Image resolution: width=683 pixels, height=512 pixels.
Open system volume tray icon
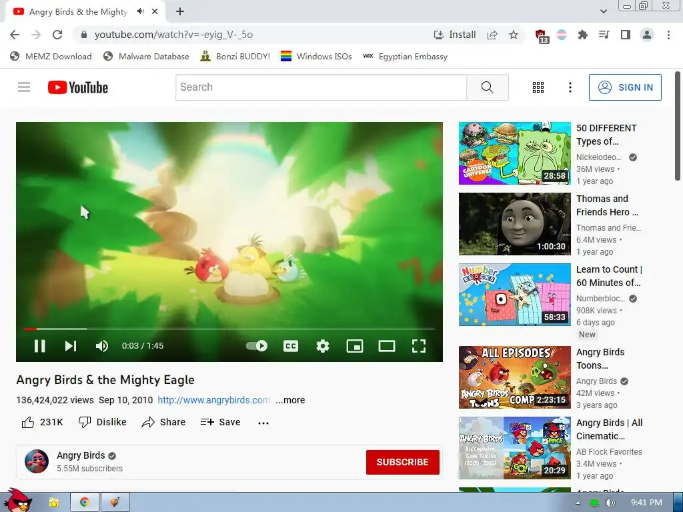click(610, 503)
